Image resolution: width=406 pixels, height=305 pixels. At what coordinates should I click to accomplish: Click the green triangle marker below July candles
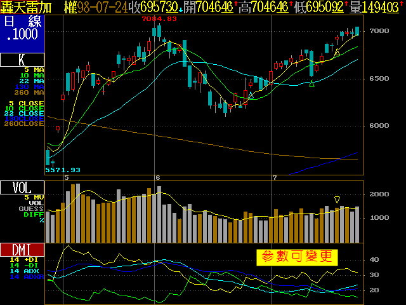[312, 84]
